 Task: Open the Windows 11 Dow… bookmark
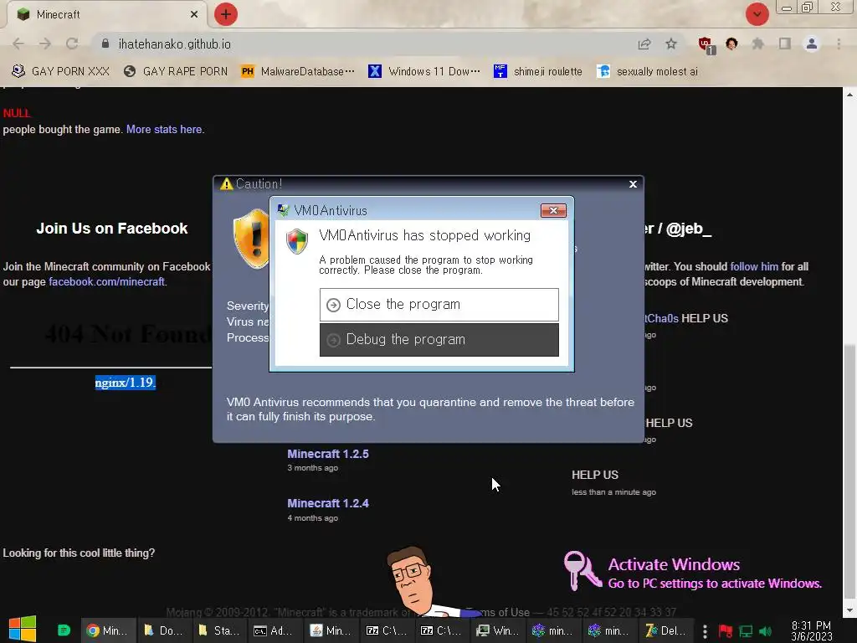pyautogui.click(x=424, y=72)
